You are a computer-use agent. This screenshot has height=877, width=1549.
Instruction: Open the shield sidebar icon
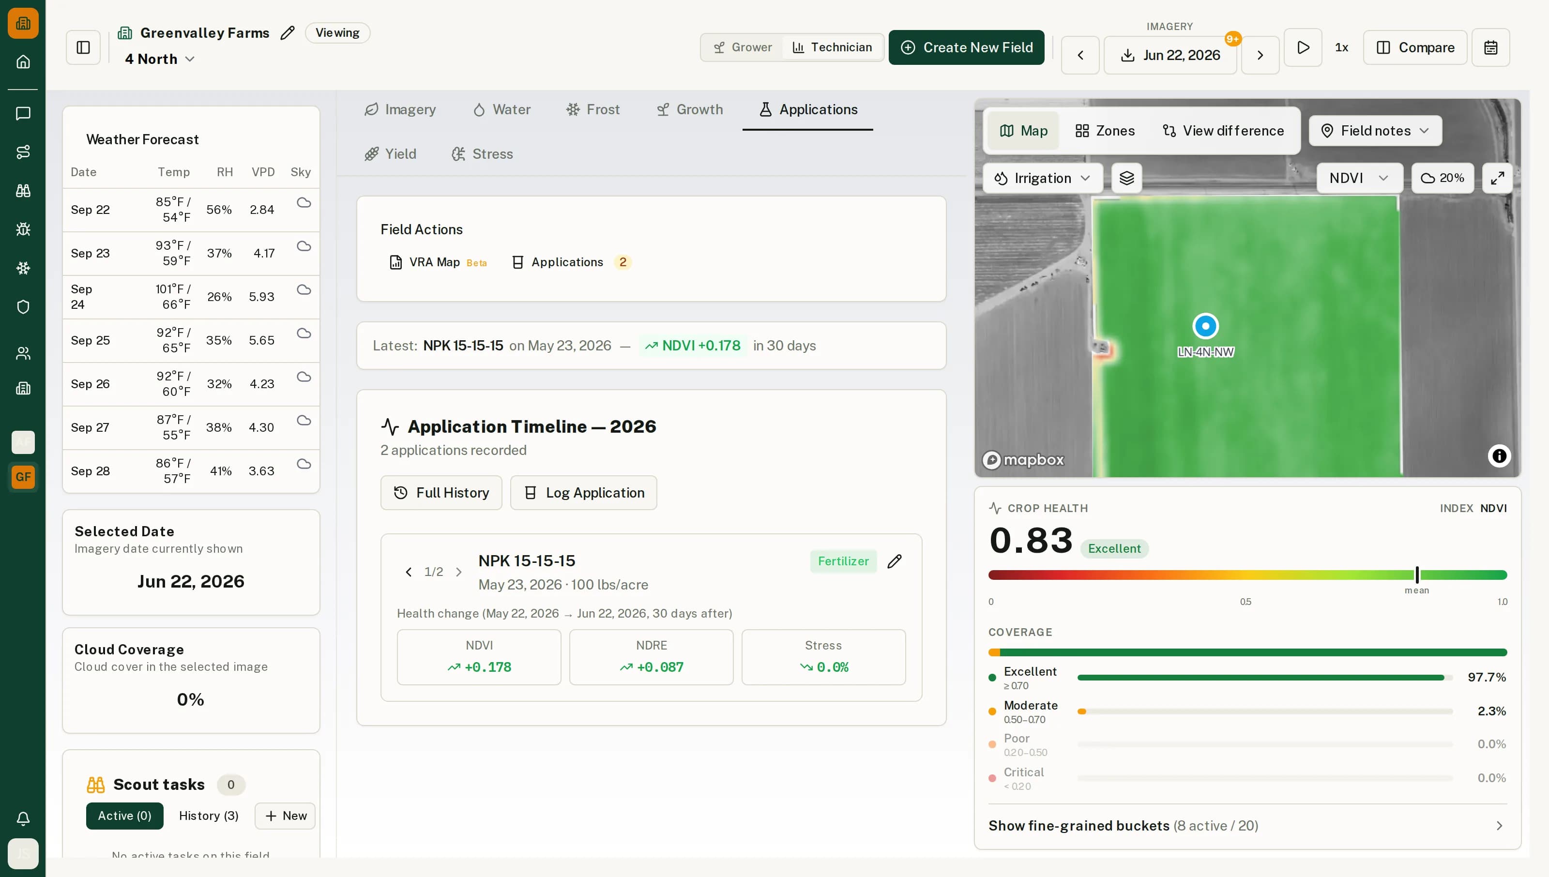pyautogui.click(x=23, y=306)
